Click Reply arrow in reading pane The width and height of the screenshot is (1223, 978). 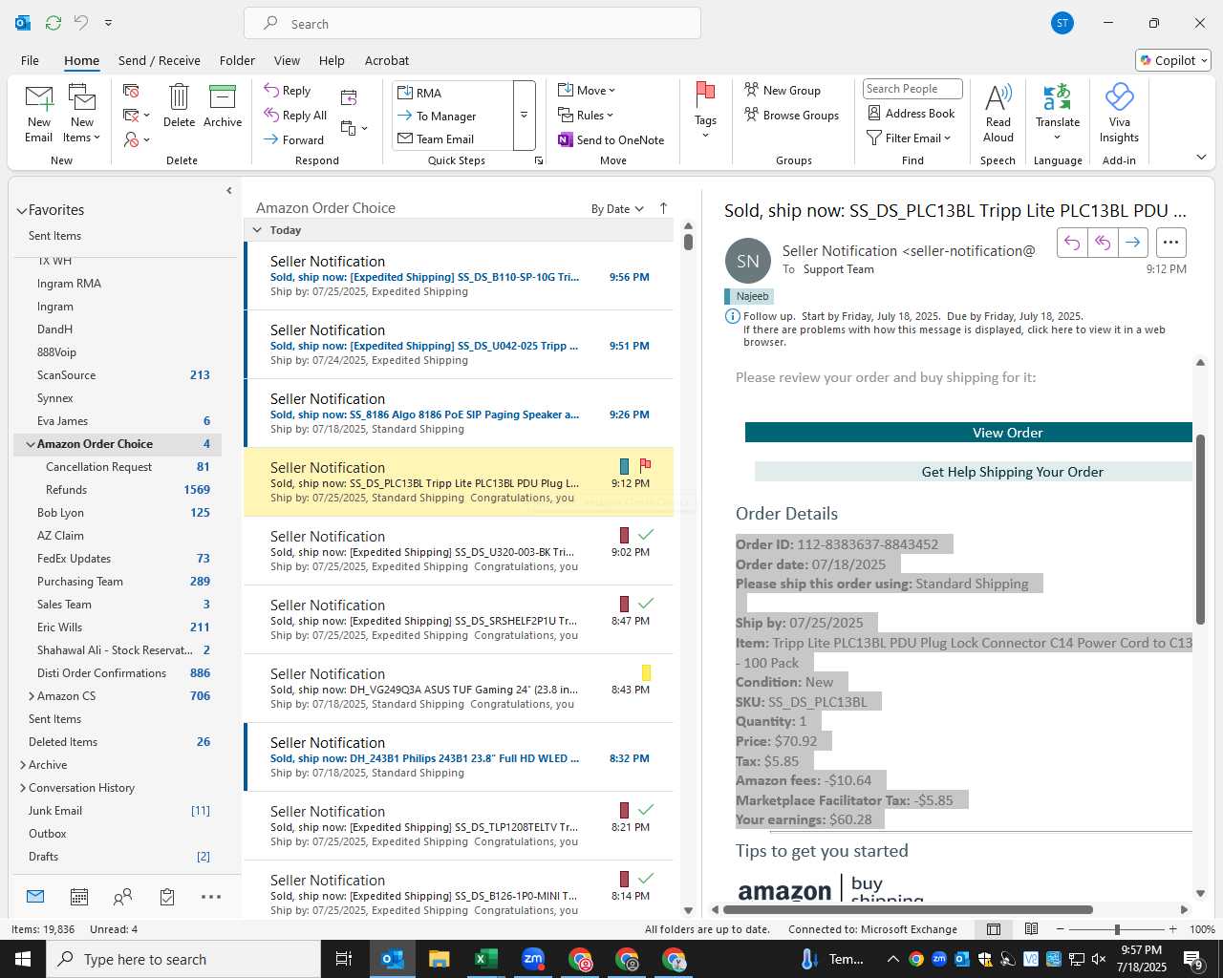[1072, 243]
